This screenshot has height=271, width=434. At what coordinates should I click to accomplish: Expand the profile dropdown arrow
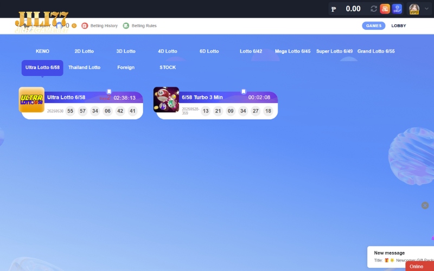(x=426, y=9)
